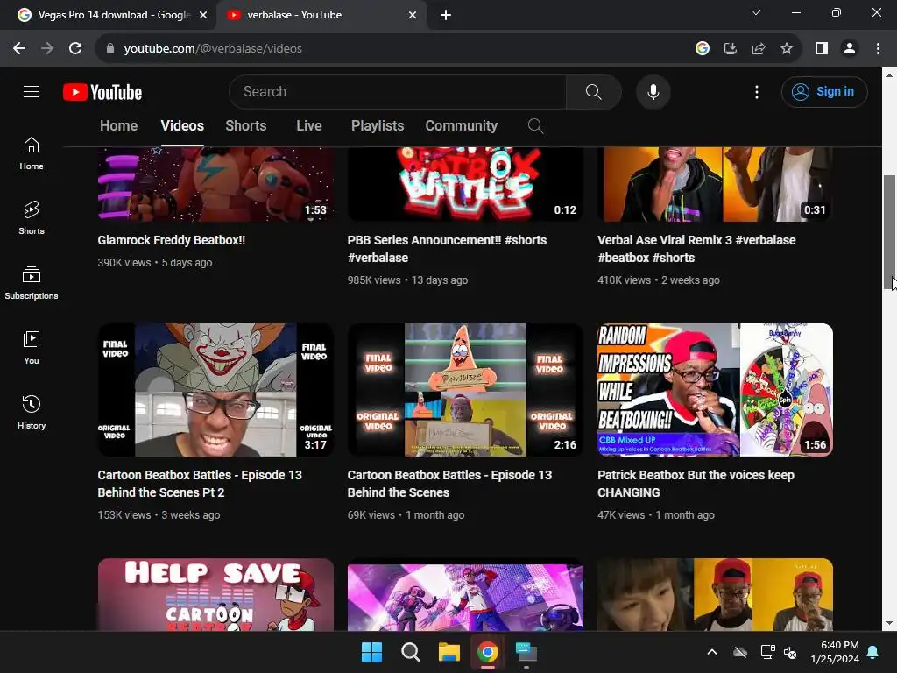
Task: Open the YouTube hamburger guide menu
Action: click(x=32, y=91)
